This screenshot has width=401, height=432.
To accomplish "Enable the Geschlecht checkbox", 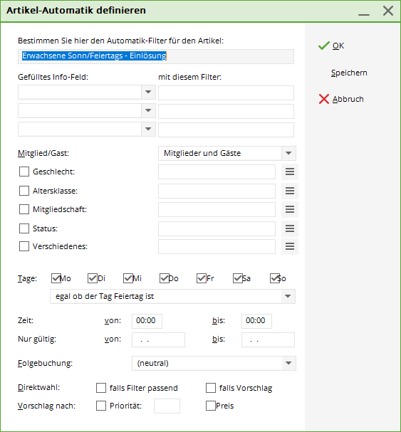I will pyautogui.click(x=24, y=172).
